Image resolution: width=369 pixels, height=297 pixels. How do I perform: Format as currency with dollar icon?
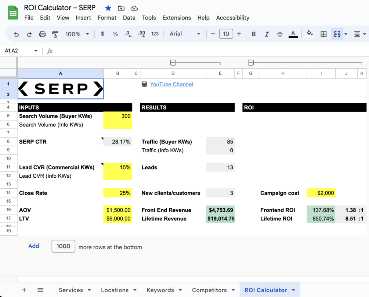(102, 34)
